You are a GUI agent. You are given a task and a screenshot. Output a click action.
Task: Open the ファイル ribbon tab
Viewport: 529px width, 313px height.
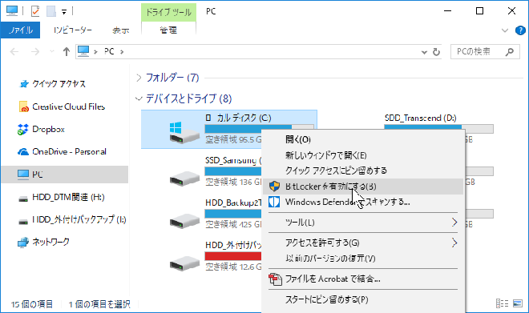tap(20, 30)
